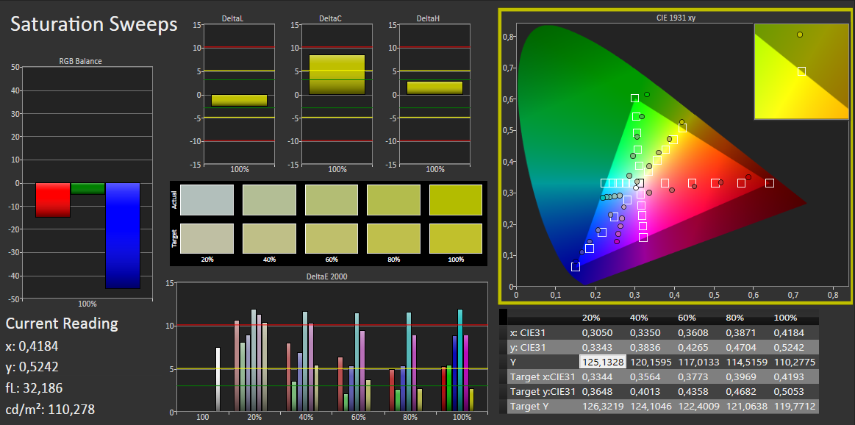
Task: Click the table cell 0,3350
Action: 643,332
